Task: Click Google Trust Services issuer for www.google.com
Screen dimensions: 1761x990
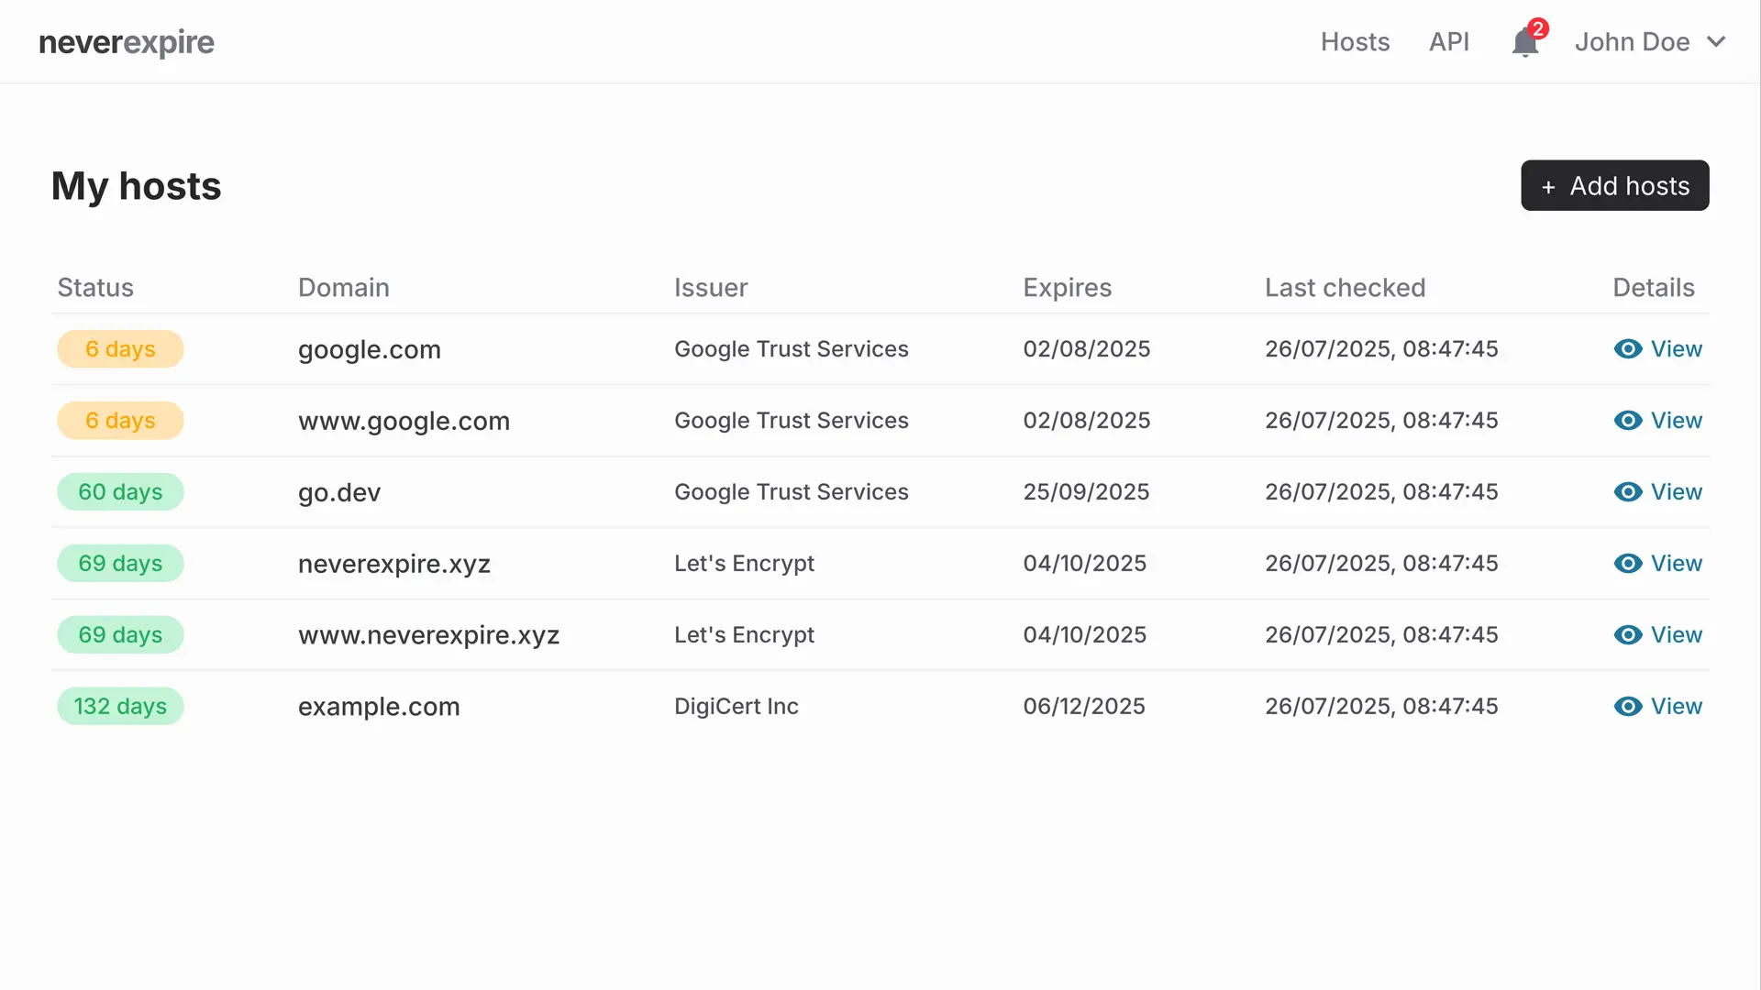Action: [x=792, y=421]
